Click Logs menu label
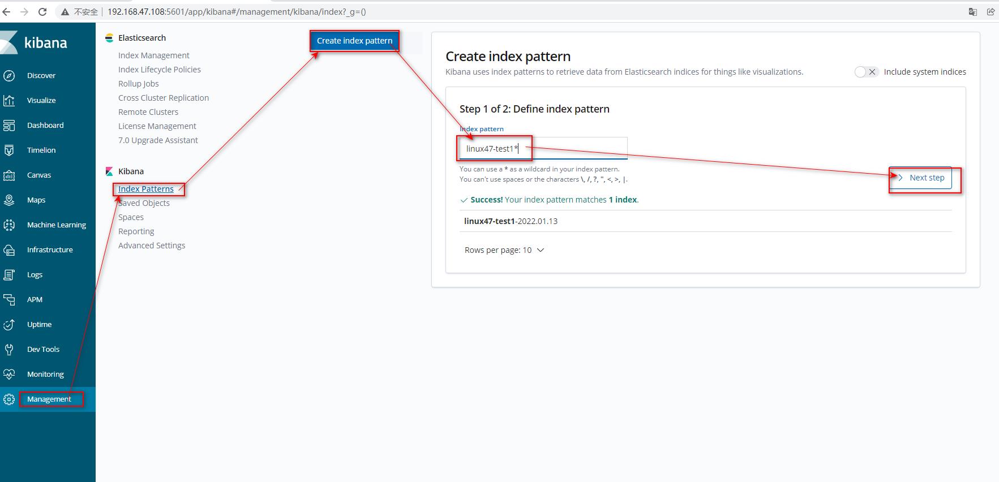 [x=35, y=275]
